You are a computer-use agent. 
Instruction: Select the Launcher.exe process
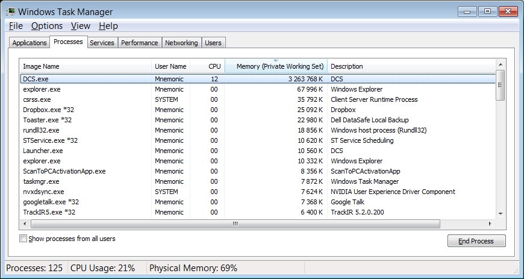[258, 151]
